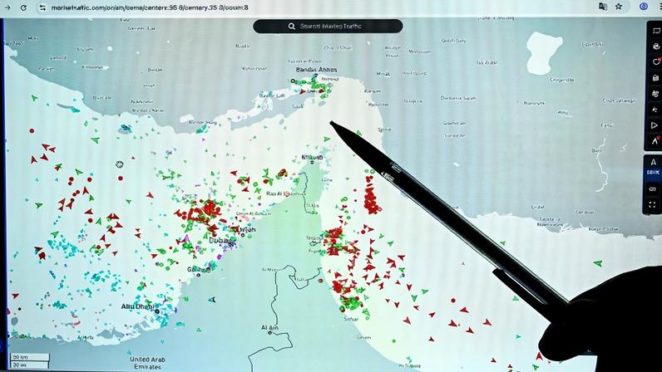
Task: Click the Bandar Abbas map label
Action: point(317,70)
